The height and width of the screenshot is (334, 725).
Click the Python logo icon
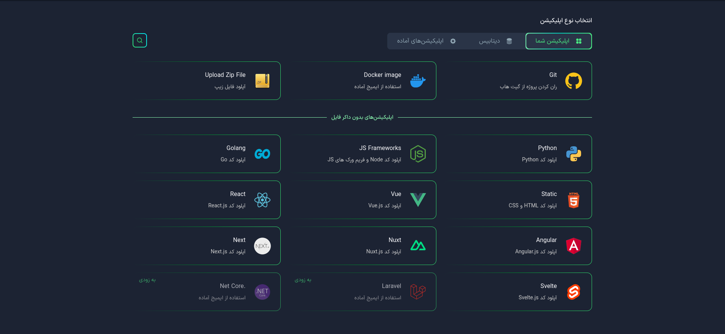pyautogui.click(x=574, y=154)
